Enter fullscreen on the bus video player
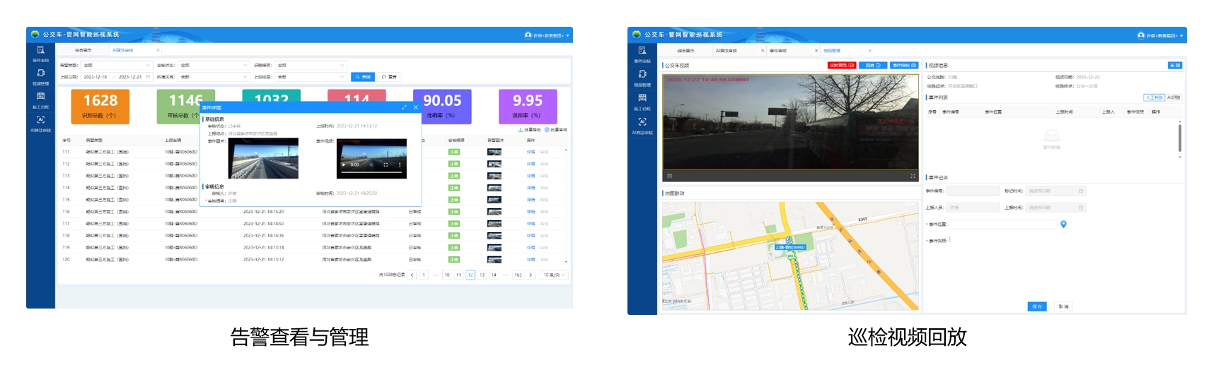 point(913,176)
